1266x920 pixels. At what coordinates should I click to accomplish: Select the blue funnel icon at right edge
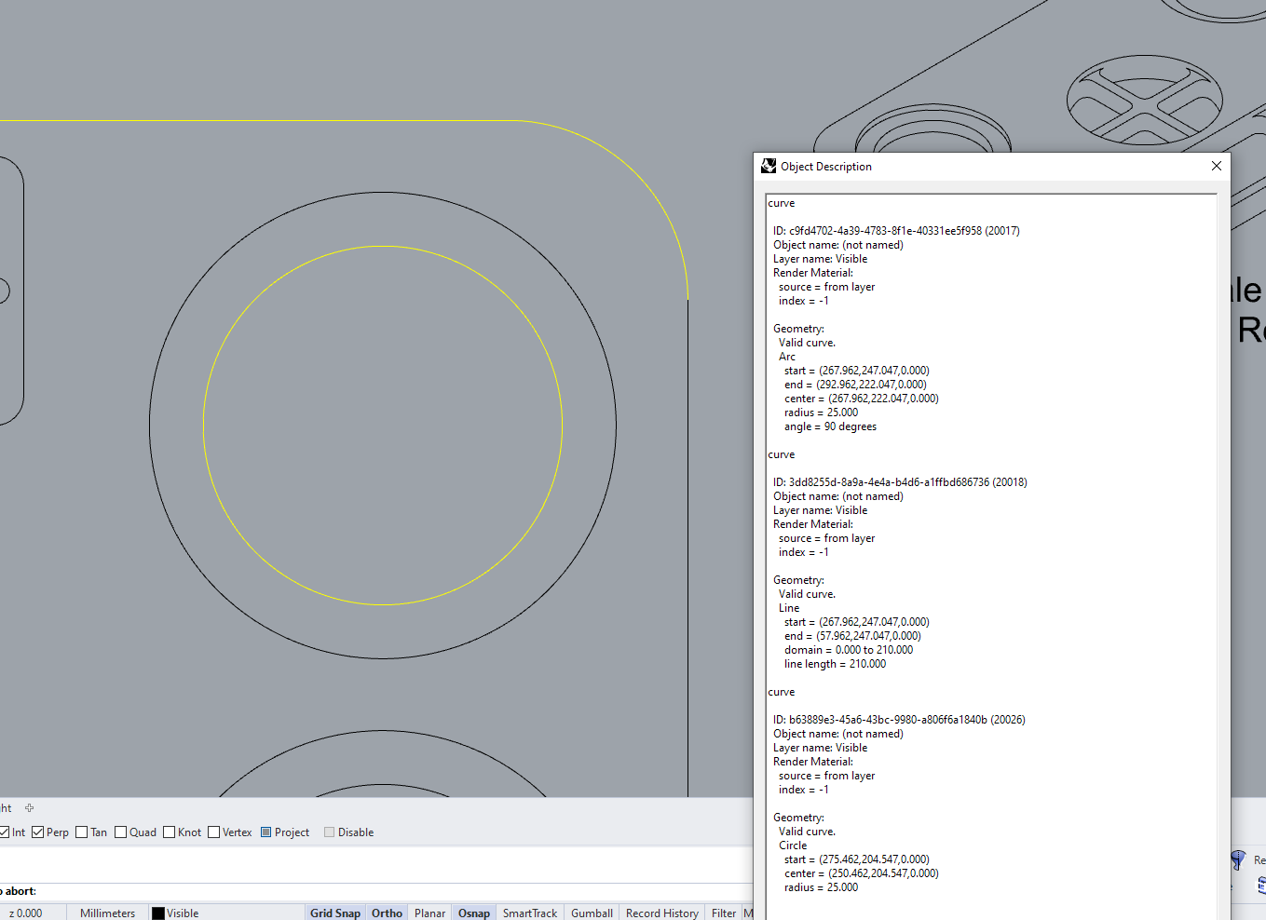[x=1239, y=860]
